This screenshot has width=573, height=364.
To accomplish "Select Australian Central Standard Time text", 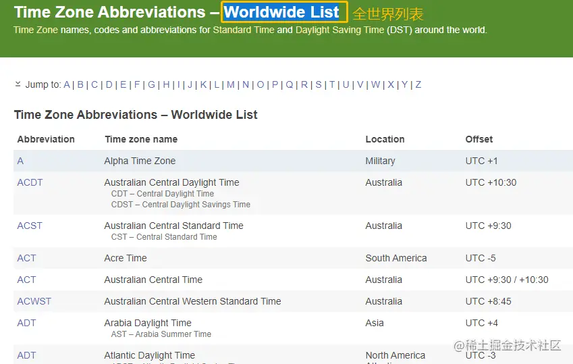I will [174, 226].
